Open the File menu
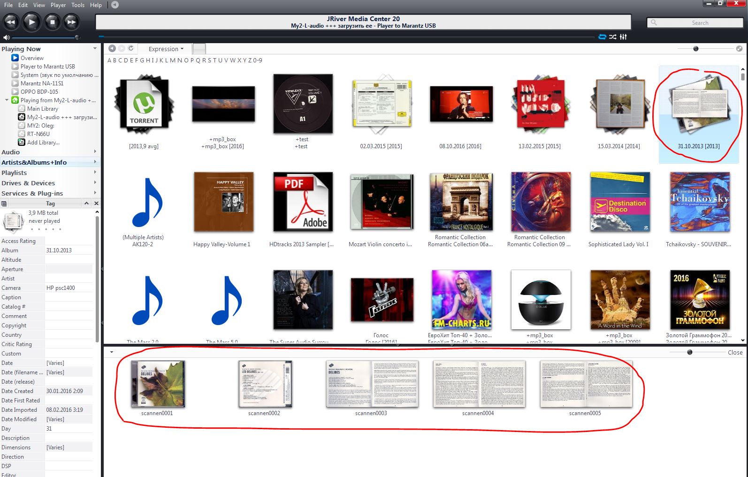The height and width of the screenshot is (477, 748). pyautogui.click(x=8, y=5)
